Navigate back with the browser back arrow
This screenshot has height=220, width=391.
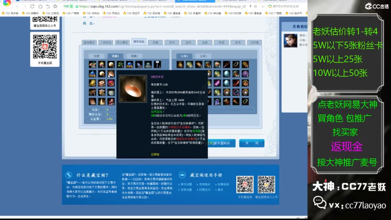[x=18, y=6]
